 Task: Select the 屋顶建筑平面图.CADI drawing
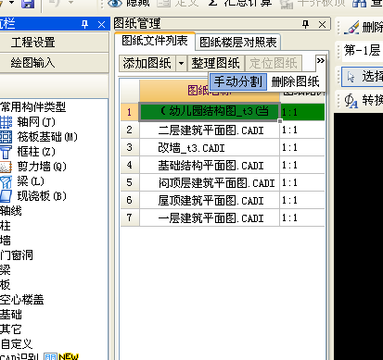210,200
